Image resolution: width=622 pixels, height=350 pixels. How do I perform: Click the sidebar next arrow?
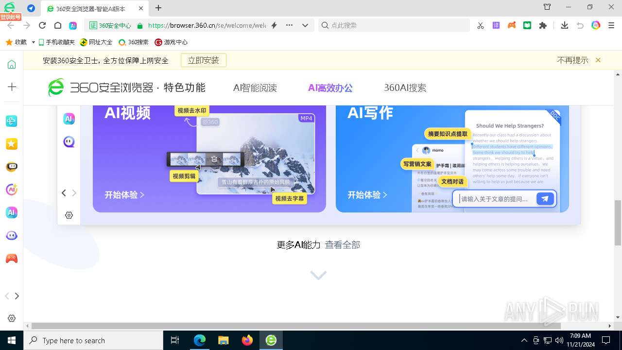pyautogui.click(x=17, y=296)
